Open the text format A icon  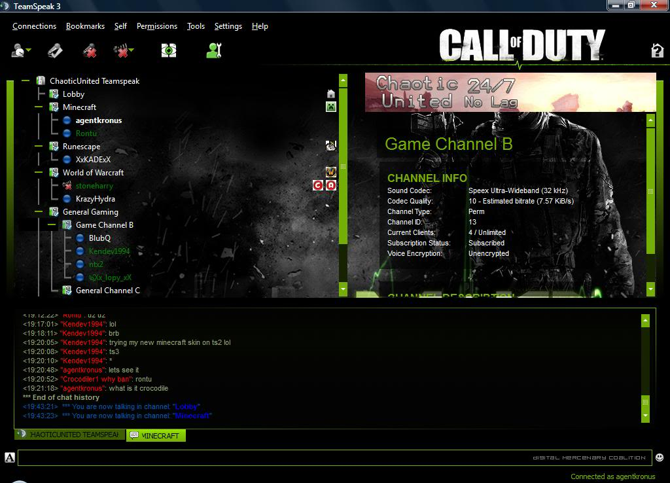[10, 457]
